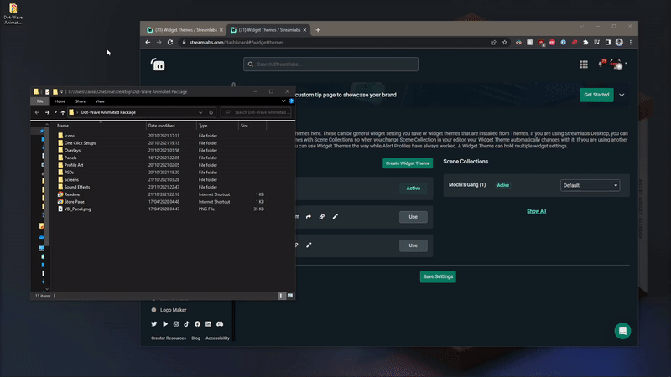Navigate back in File Explorer

(x=37, y=112)
